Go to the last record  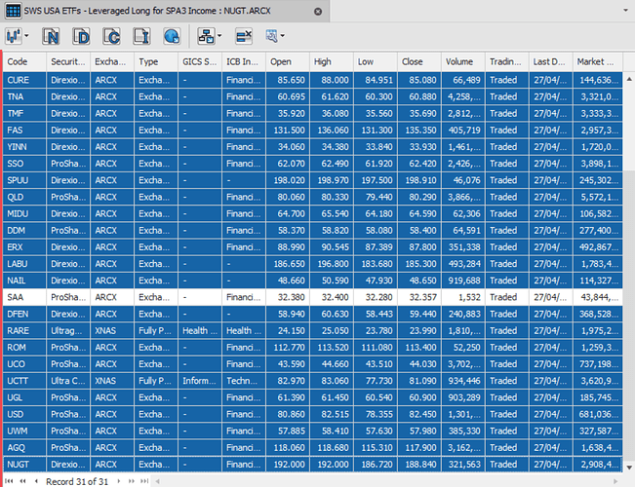[144, 481]
